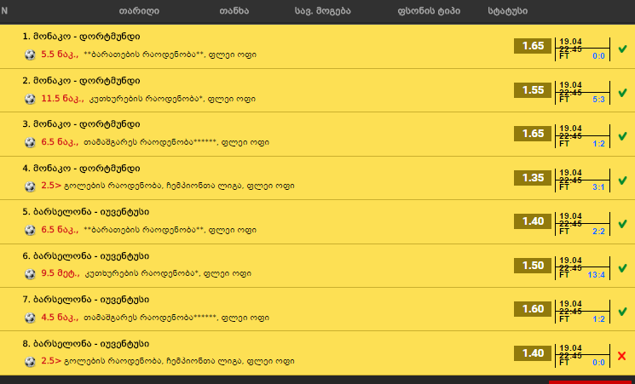Screen dimensions: 635x384
Task: Click the red '2.5>' value in row 4
Action: click(51, 186)
